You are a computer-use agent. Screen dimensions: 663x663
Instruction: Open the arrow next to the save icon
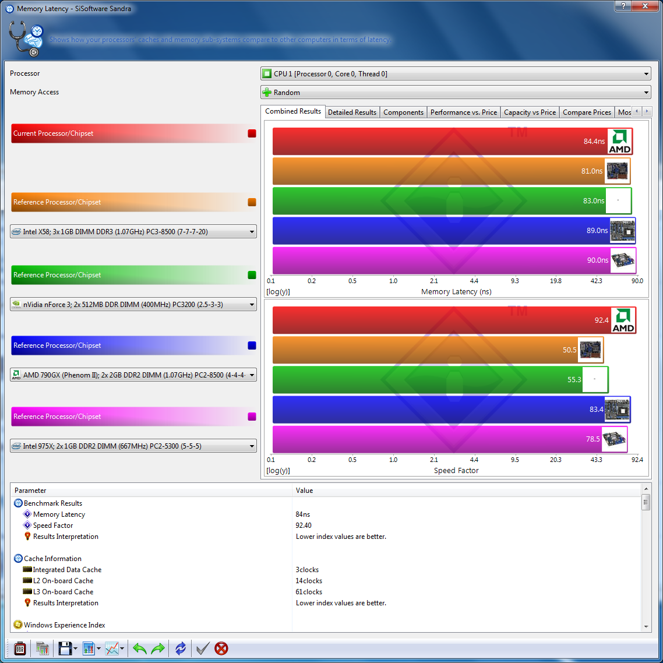click(x=76, y=648)
